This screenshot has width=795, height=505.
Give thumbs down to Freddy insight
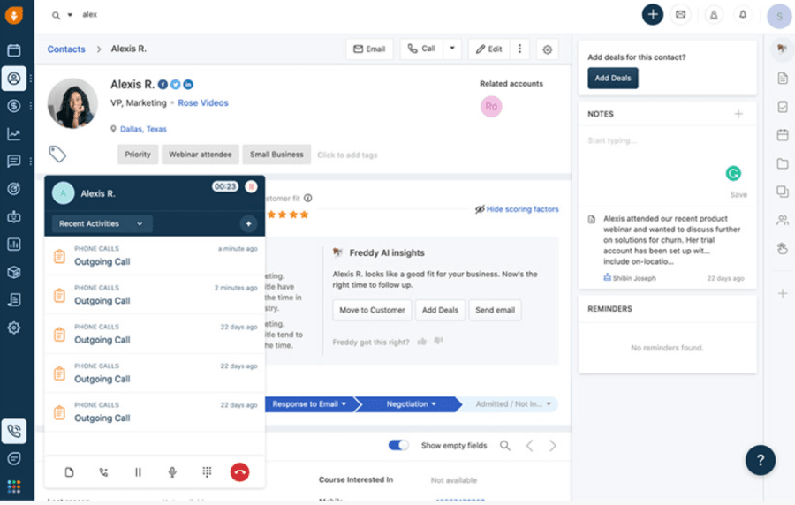click(x=438, y=342)
